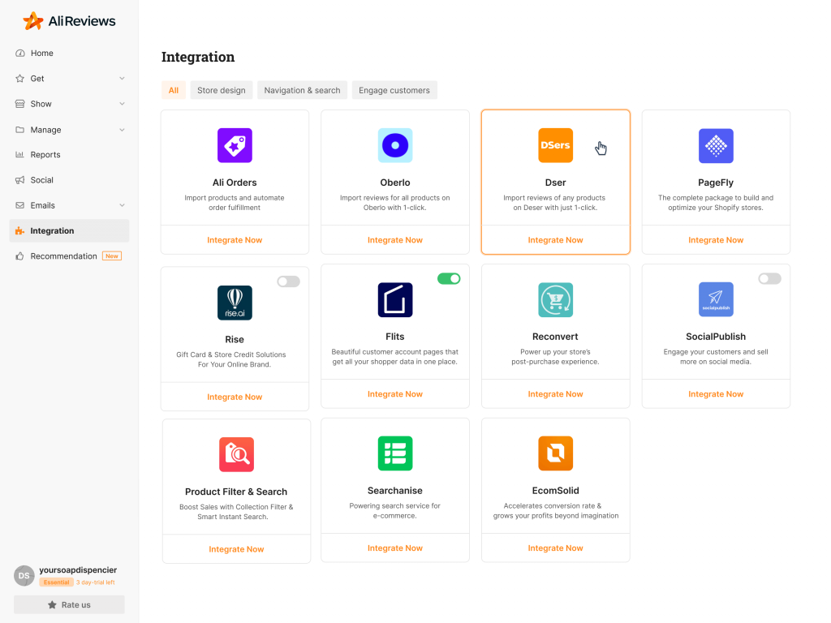Click Integrate Now for Searchanise
The image size is (831, 623).
pos(395,548)
